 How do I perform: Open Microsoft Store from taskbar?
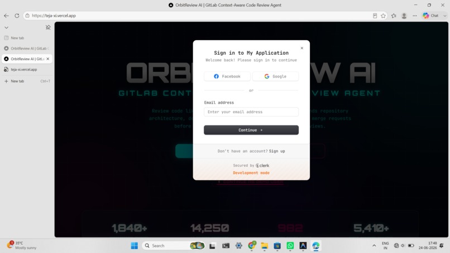click(x=277, y=246)
